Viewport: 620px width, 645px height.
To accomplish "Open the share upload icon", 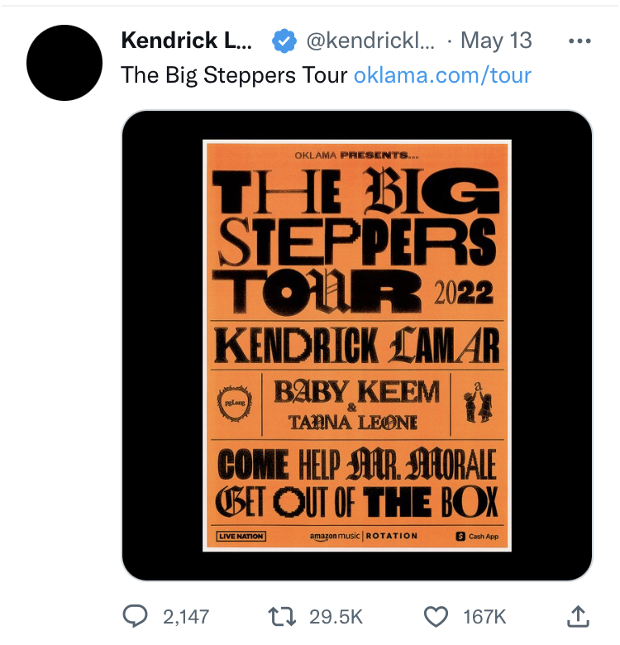I will pos(579,616).
